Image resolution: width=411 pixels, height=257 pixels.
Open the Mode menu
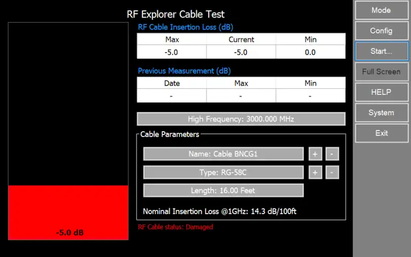coord(381,10)
